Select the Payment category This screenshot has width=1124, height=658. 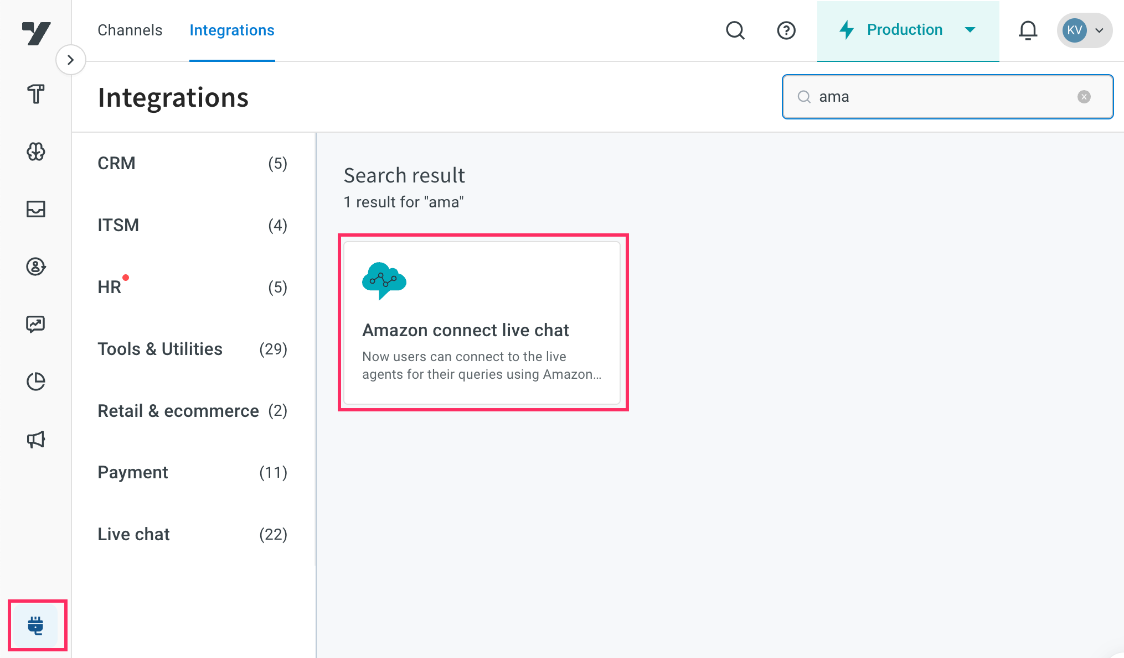point(193,472)
